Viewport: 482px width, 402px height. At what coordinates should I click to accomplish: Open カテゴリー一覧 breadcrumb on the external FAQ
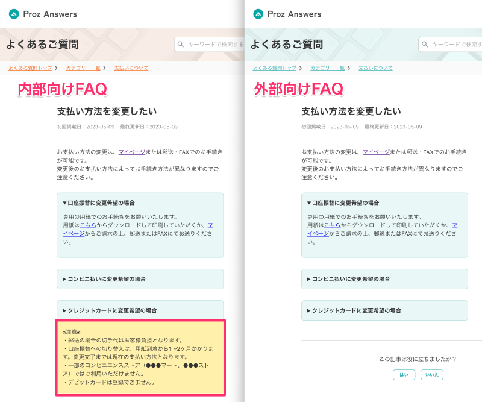[327, 68]
